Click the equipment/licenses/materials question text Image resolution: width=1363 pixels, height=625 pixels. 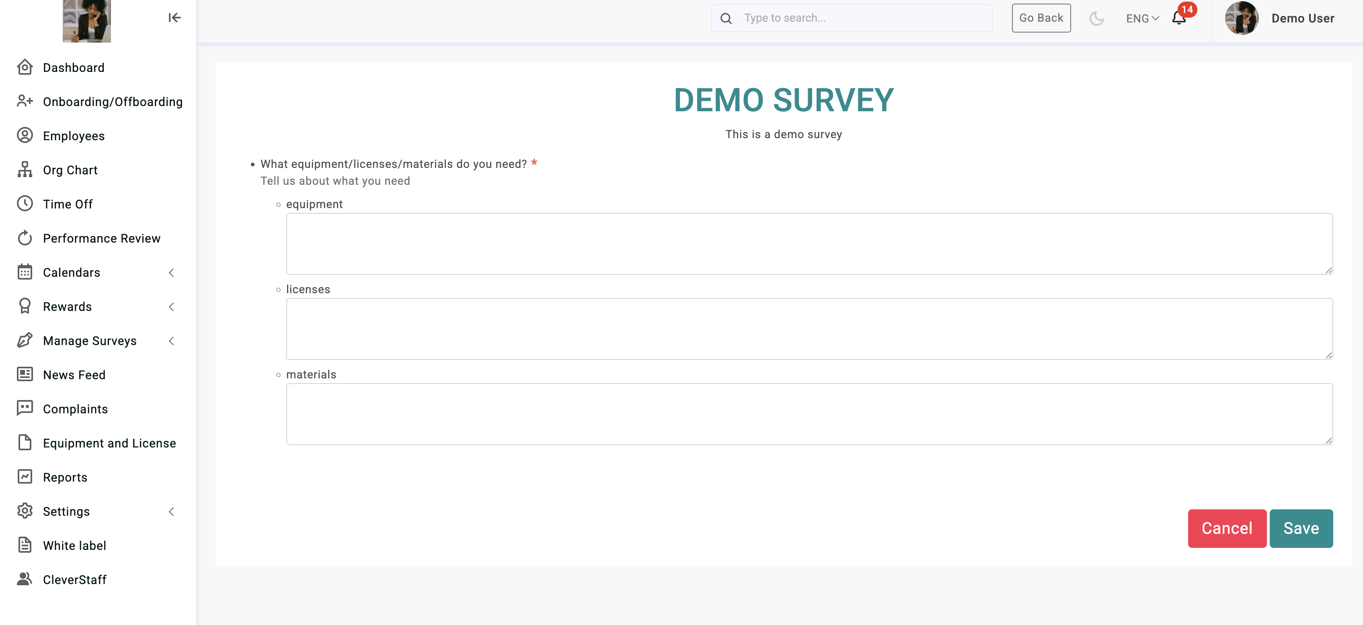(394, 164)
